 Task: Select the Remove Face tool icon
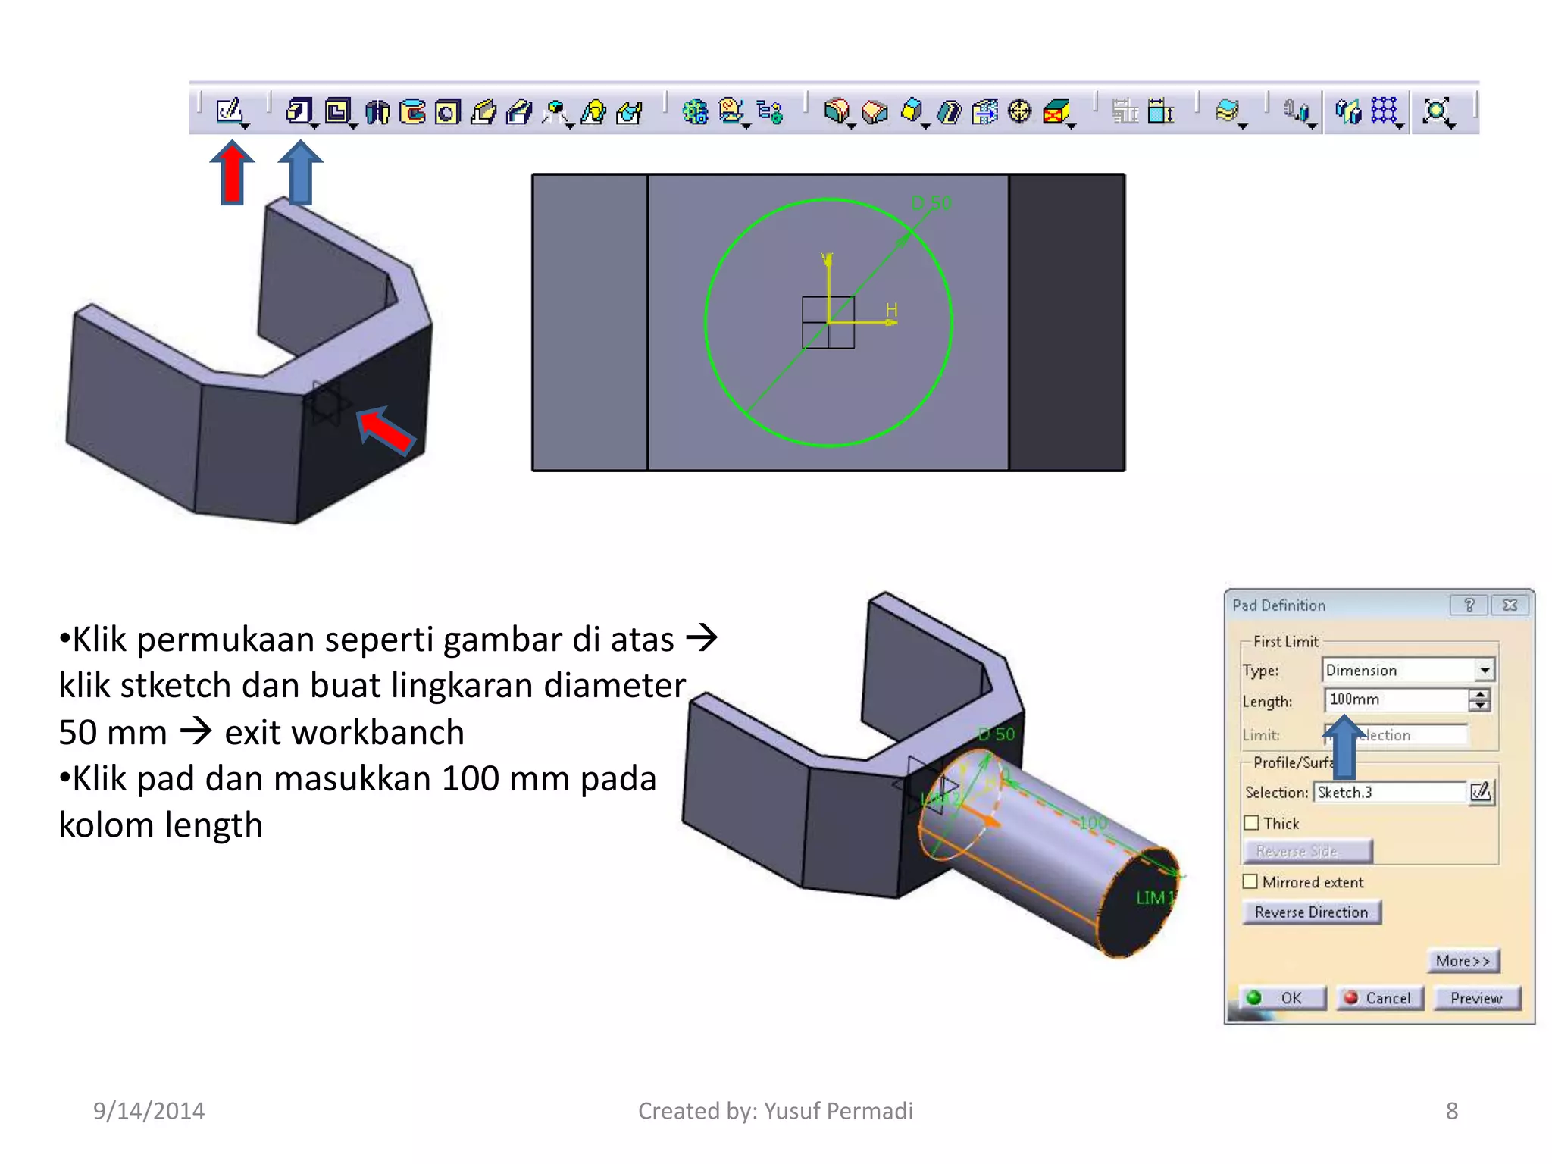(x=1056, y=111)
